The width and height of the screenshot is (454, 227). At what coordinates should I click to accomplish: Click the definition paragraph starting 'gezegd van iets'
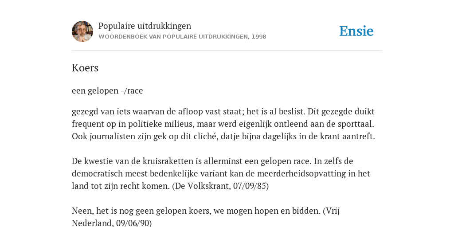[223, 124]
